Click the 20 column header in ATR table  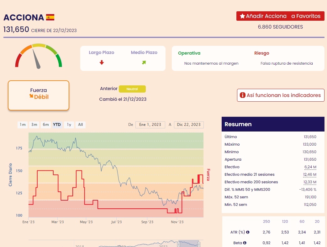317,222
